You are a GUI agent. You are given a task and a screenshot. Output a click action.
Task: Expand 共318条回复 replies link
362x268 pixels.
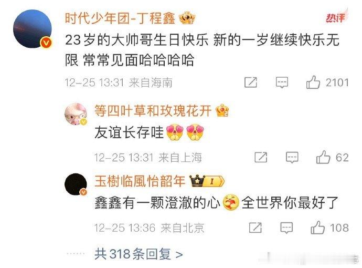[139, 254]
